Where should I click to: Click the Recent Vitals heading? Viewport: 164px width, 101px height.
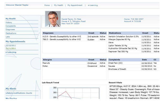tap(115, 83)
